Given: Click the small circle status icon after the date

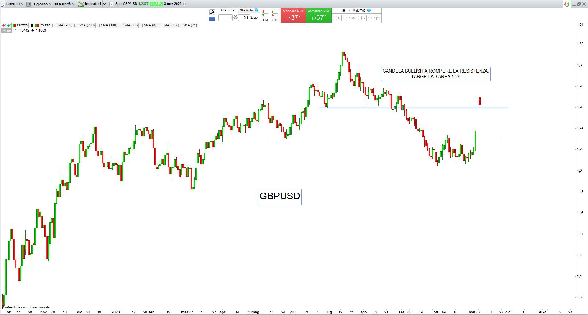Looking at the screenshot, I should pos(185,4).
